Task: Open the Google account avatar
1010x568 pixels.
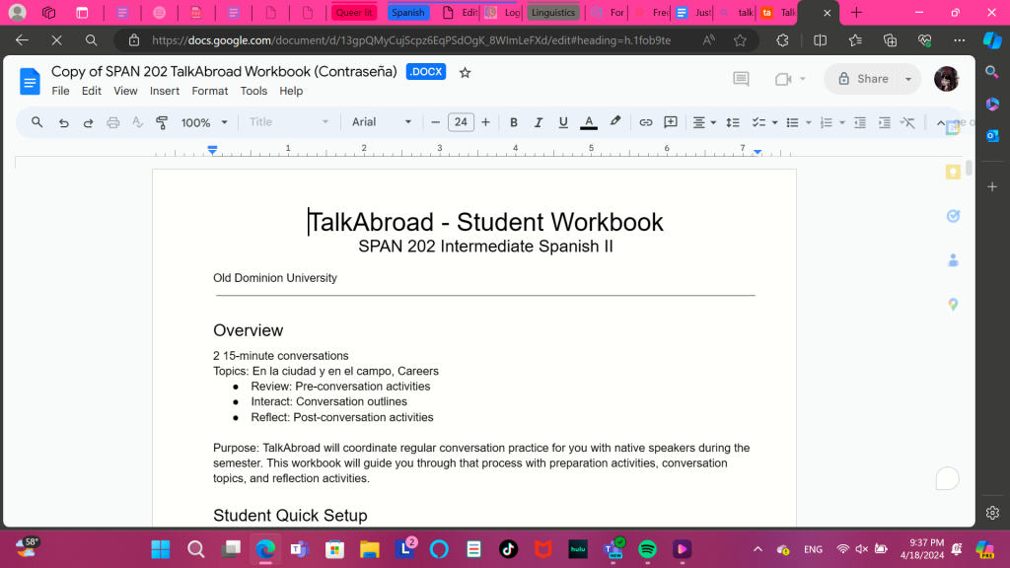Action: tap(946, 79)
